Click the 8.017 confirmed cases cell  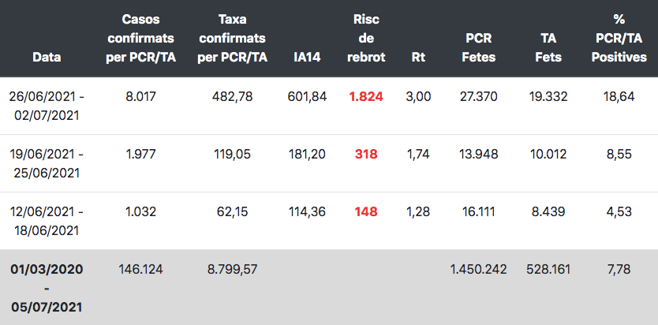tap(140, 97)
